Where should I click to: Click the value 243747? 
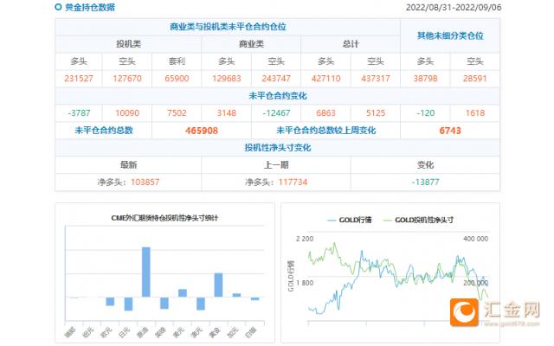click(x=276, y=79)
